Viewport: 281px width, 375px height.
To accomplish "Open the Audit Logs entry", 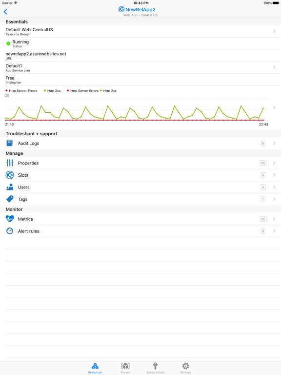I will click(x=140, y=143).
